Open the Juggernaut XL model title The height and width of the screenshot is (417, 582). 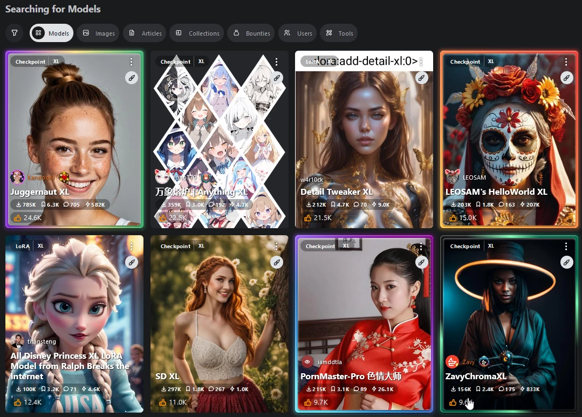coord(40,192)
